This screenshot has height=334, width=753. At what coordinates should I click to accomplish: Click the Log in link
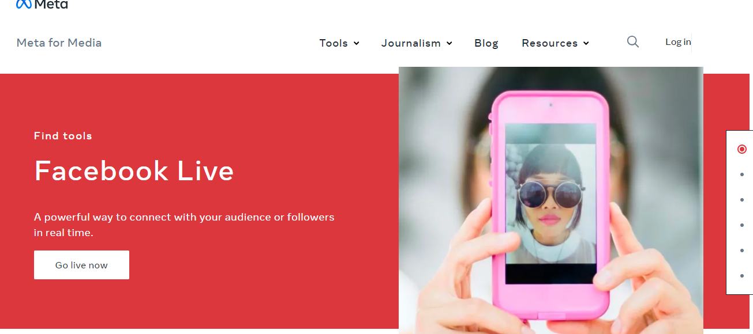click(678, 41)
